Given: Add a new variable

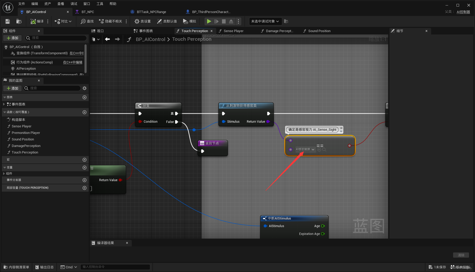Looking at the screenshot, I should [85, 168].
